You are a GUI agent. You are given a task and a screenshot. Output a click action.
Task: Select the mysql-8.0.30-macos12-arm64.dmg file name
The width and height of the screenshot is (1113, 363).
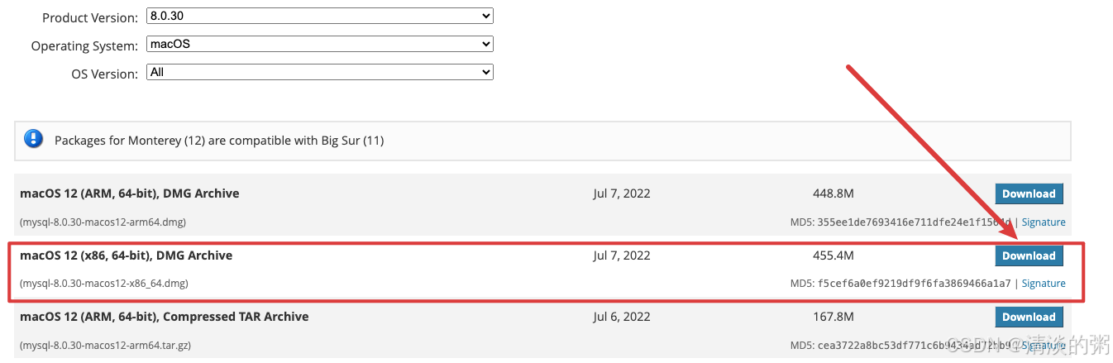point(103,222)
